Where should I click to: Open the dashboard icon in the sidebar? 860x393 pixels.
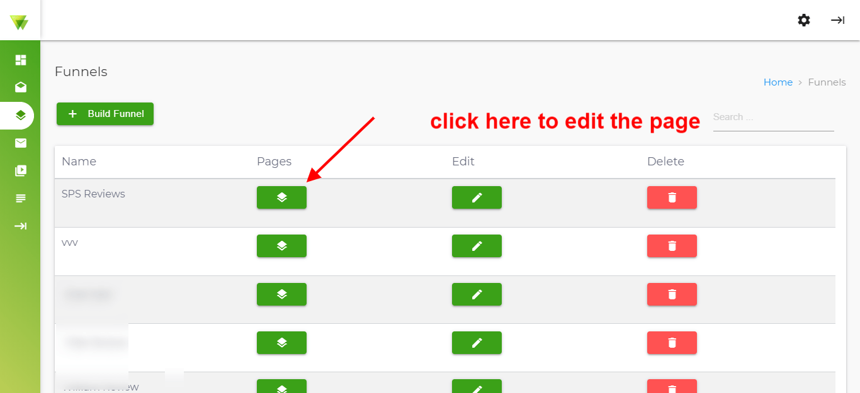(21, 60)
